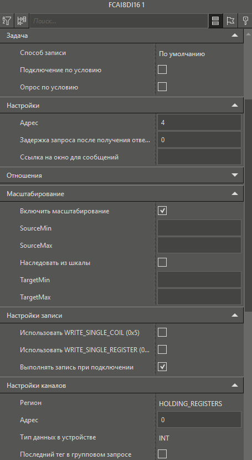Viewport: 252px width, 460px height.
Task: Enable Подключение по условию checkbox
Action: pyautogui.click(x=162, y=69)
